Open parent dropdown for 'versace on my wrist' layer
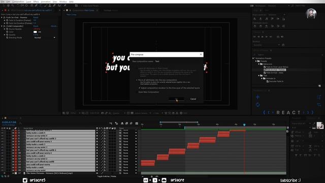The width and height of the screenshot is (325, 183). tap(130, 170)
